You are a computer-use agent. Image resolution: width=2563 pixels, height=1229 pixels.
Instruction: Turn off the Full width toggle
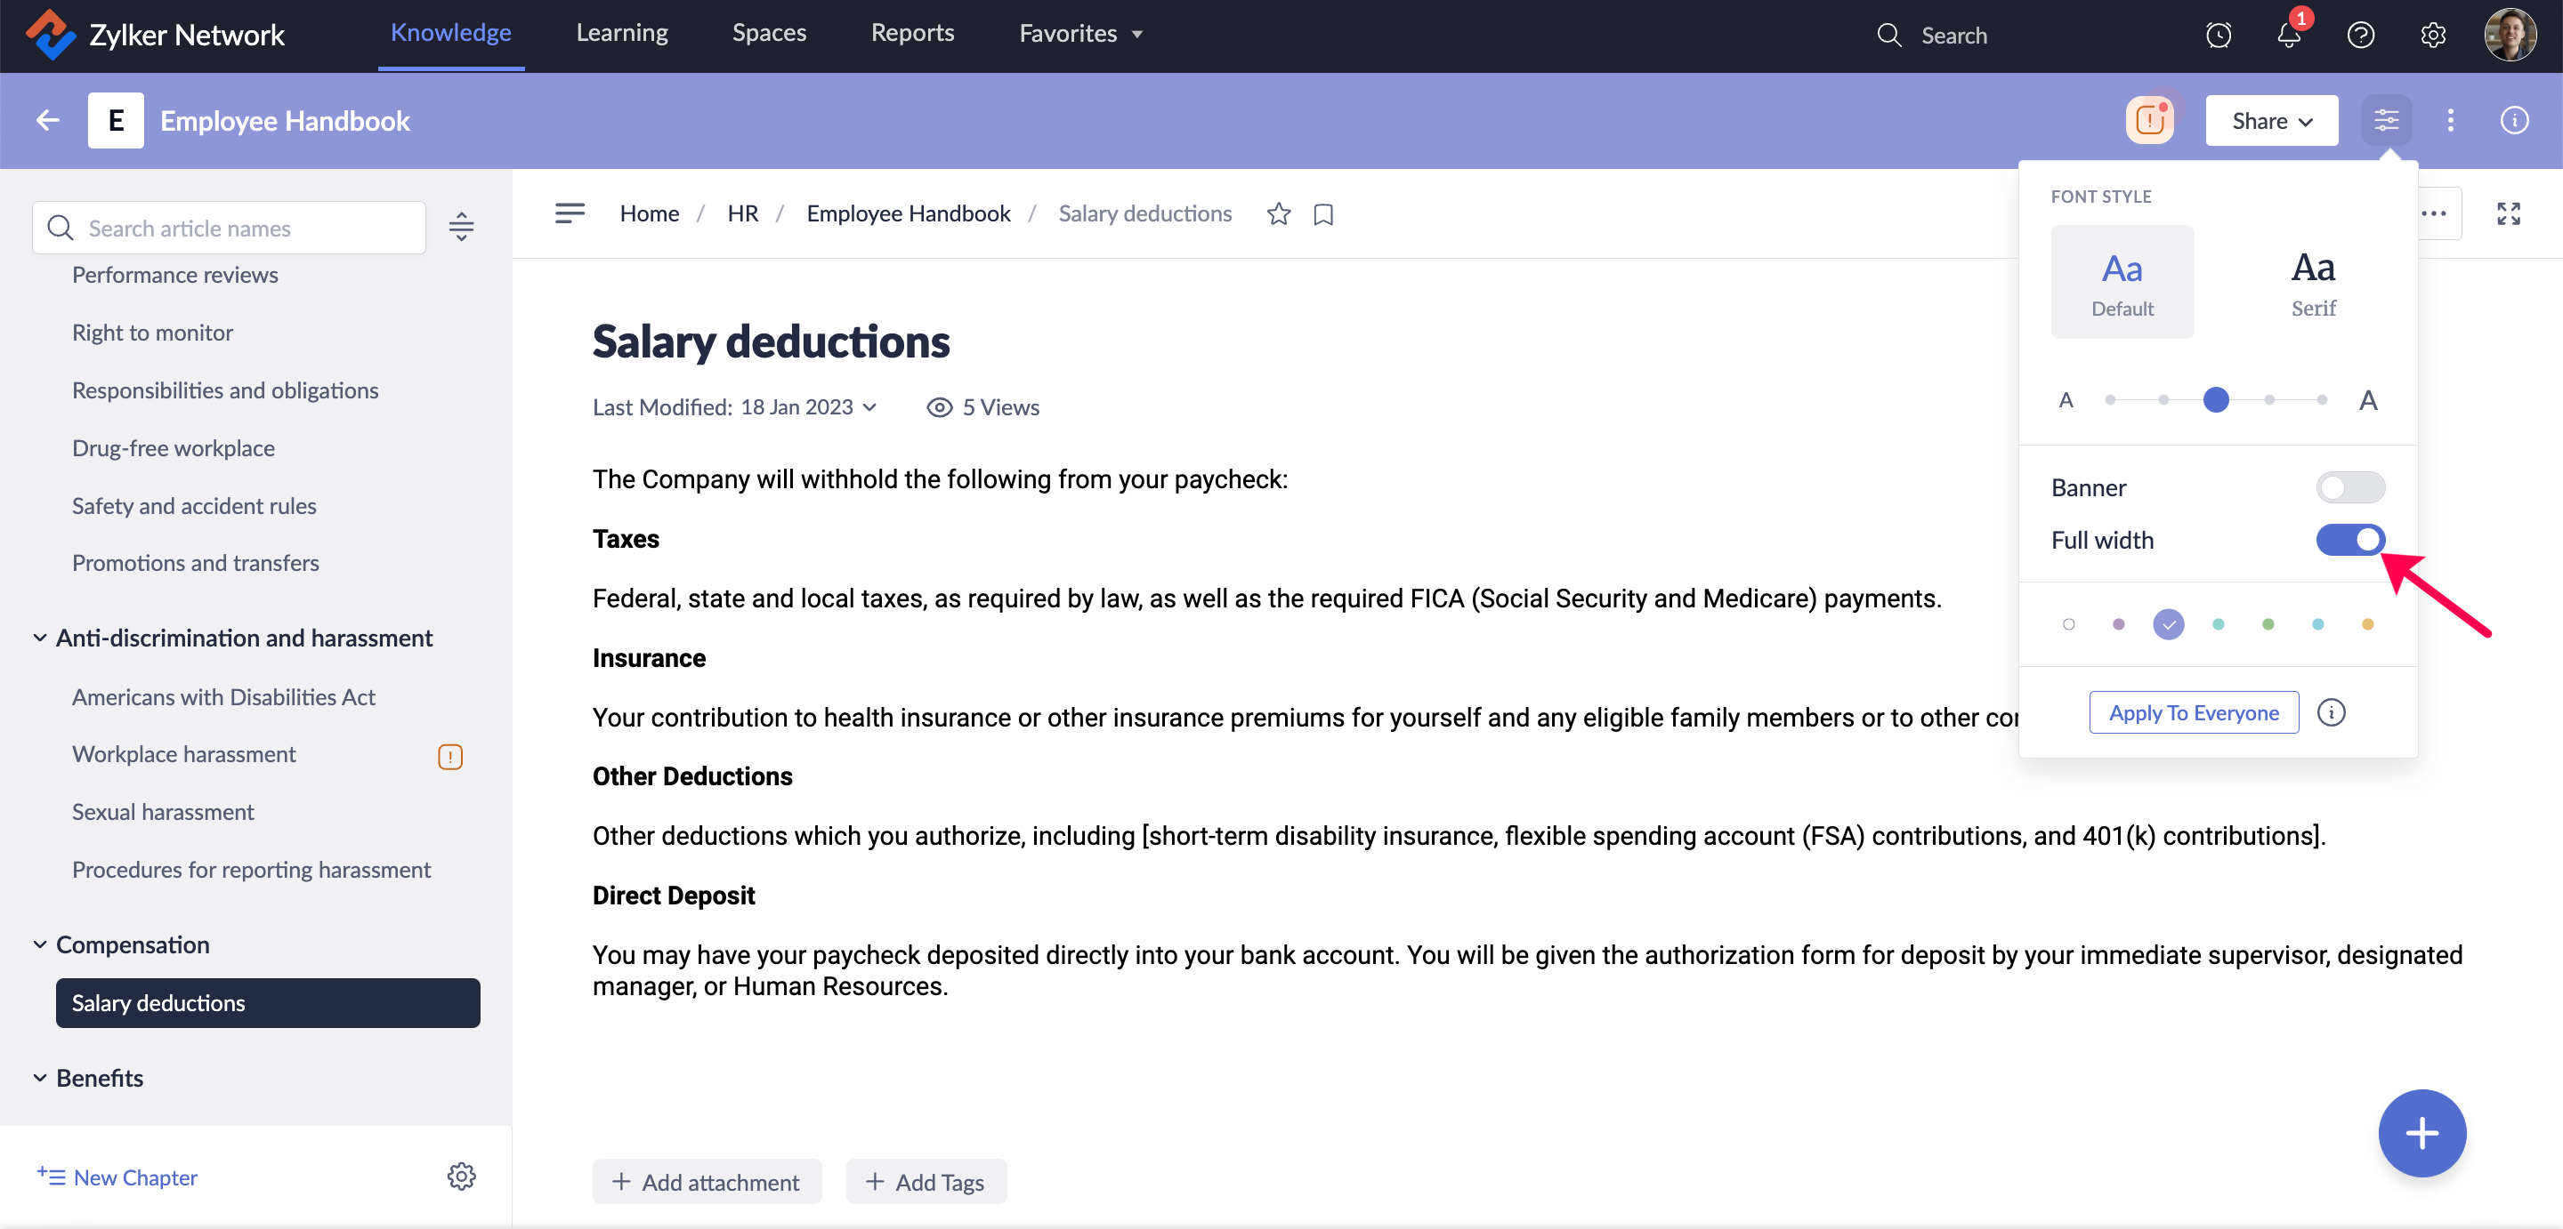pyautogui.click(x=2349, y=540)
